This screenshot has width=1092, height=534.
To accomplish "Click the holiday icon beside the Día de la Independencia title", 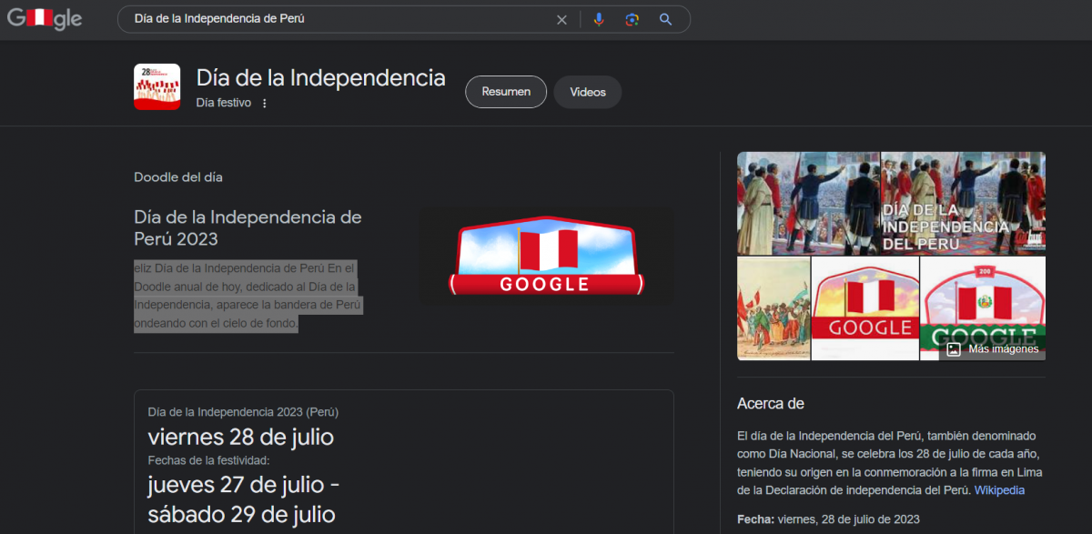I will tap(157, 87).
